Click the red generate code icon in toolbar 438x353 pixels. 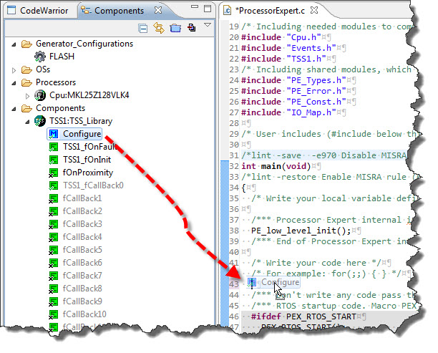191,28
